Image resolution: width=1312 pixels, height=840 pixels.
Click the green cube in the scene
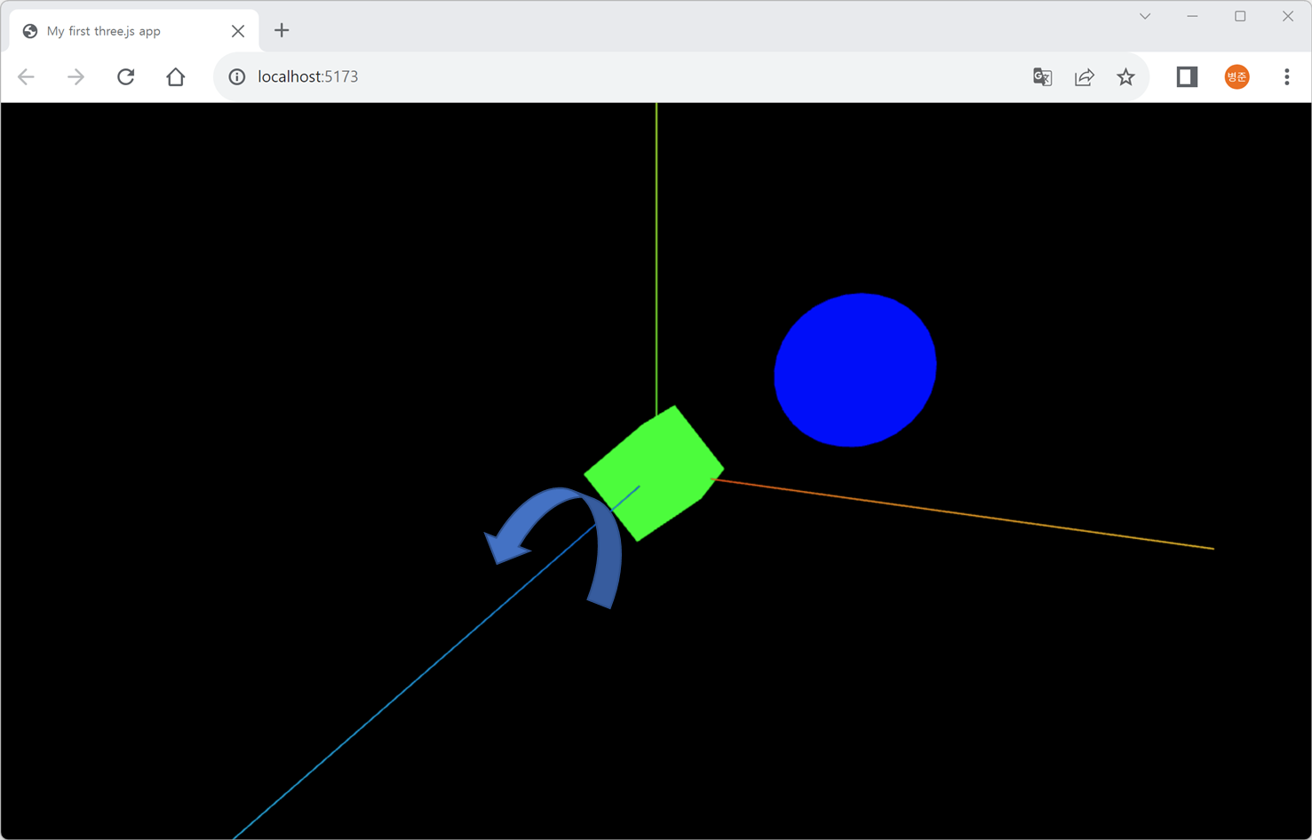(655, 472)
